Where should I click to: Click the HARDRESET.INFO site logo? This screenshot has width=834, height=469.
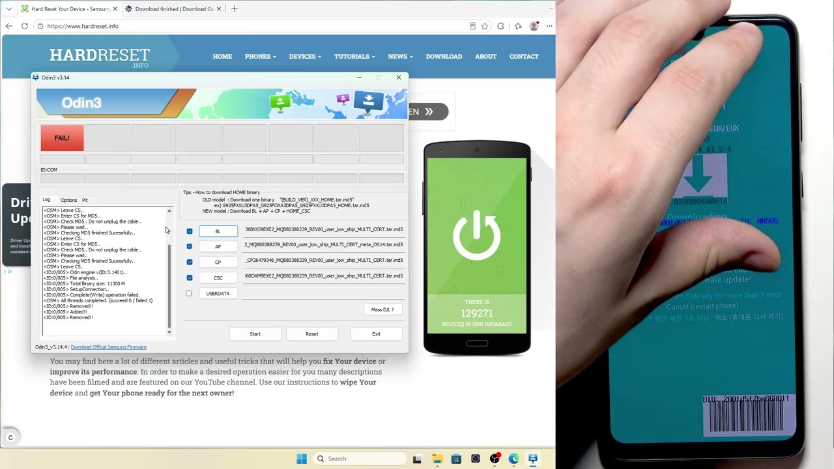coord(100,57)
